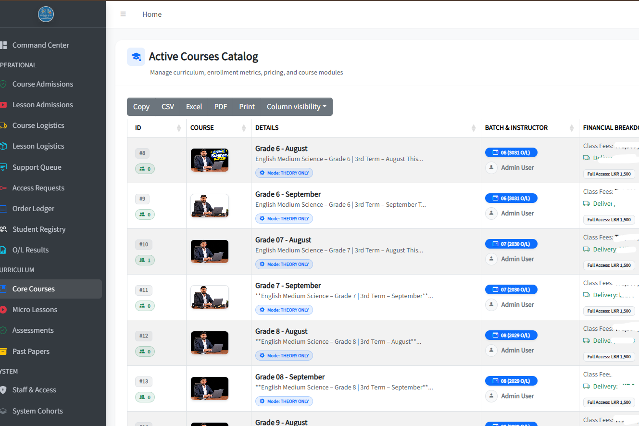Viewport: 639px width, 426px height.
Task: Click the Course Logistics truck icon
Action: [x=3, y=125]
